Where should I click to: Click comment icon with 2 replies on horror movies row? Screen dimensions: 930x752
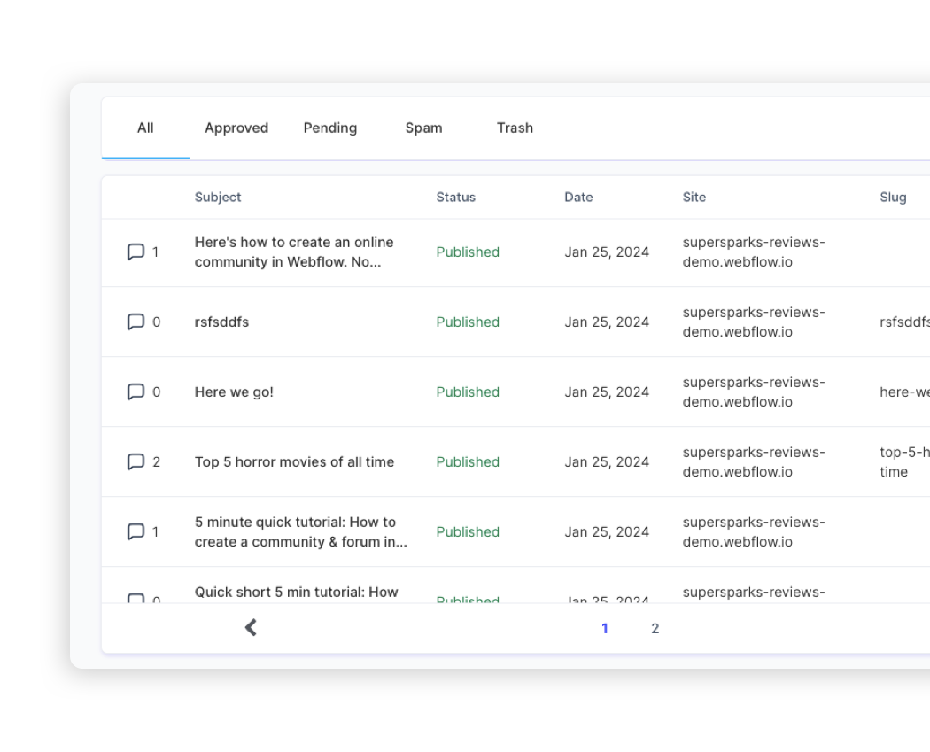[136, 461]
